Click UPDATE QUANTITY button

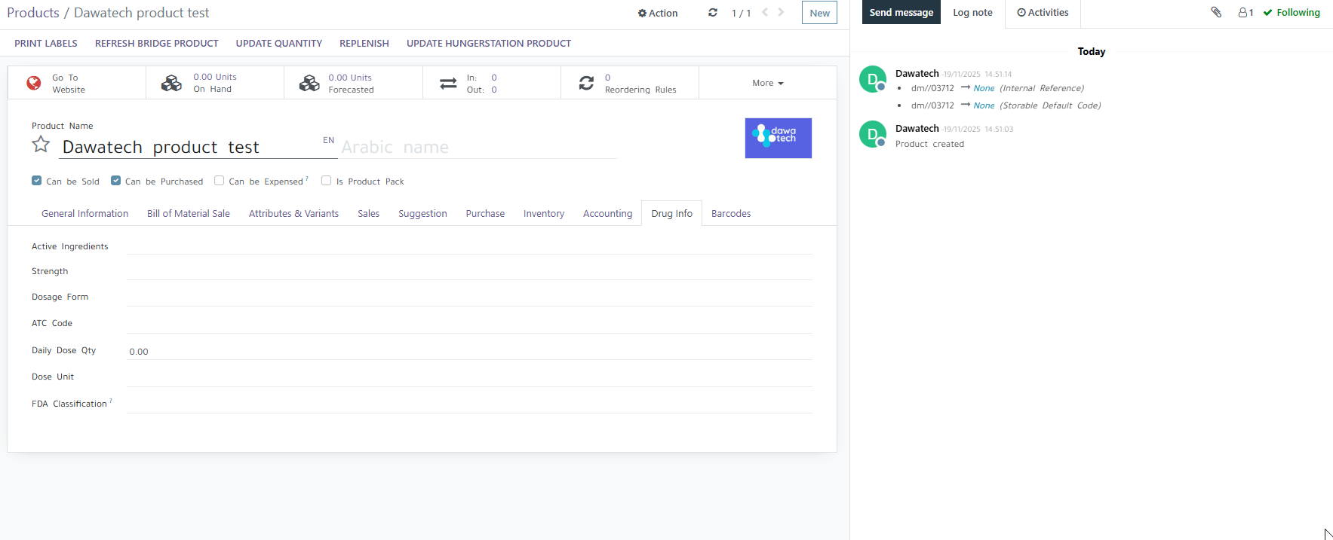click(279, 43)
